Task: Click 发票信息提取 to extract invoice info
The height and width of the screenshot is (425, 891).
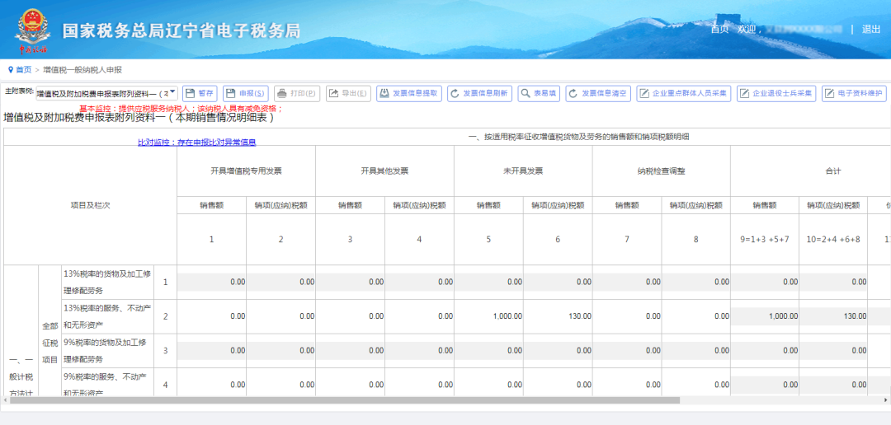Action: click(x=409, y=94)
